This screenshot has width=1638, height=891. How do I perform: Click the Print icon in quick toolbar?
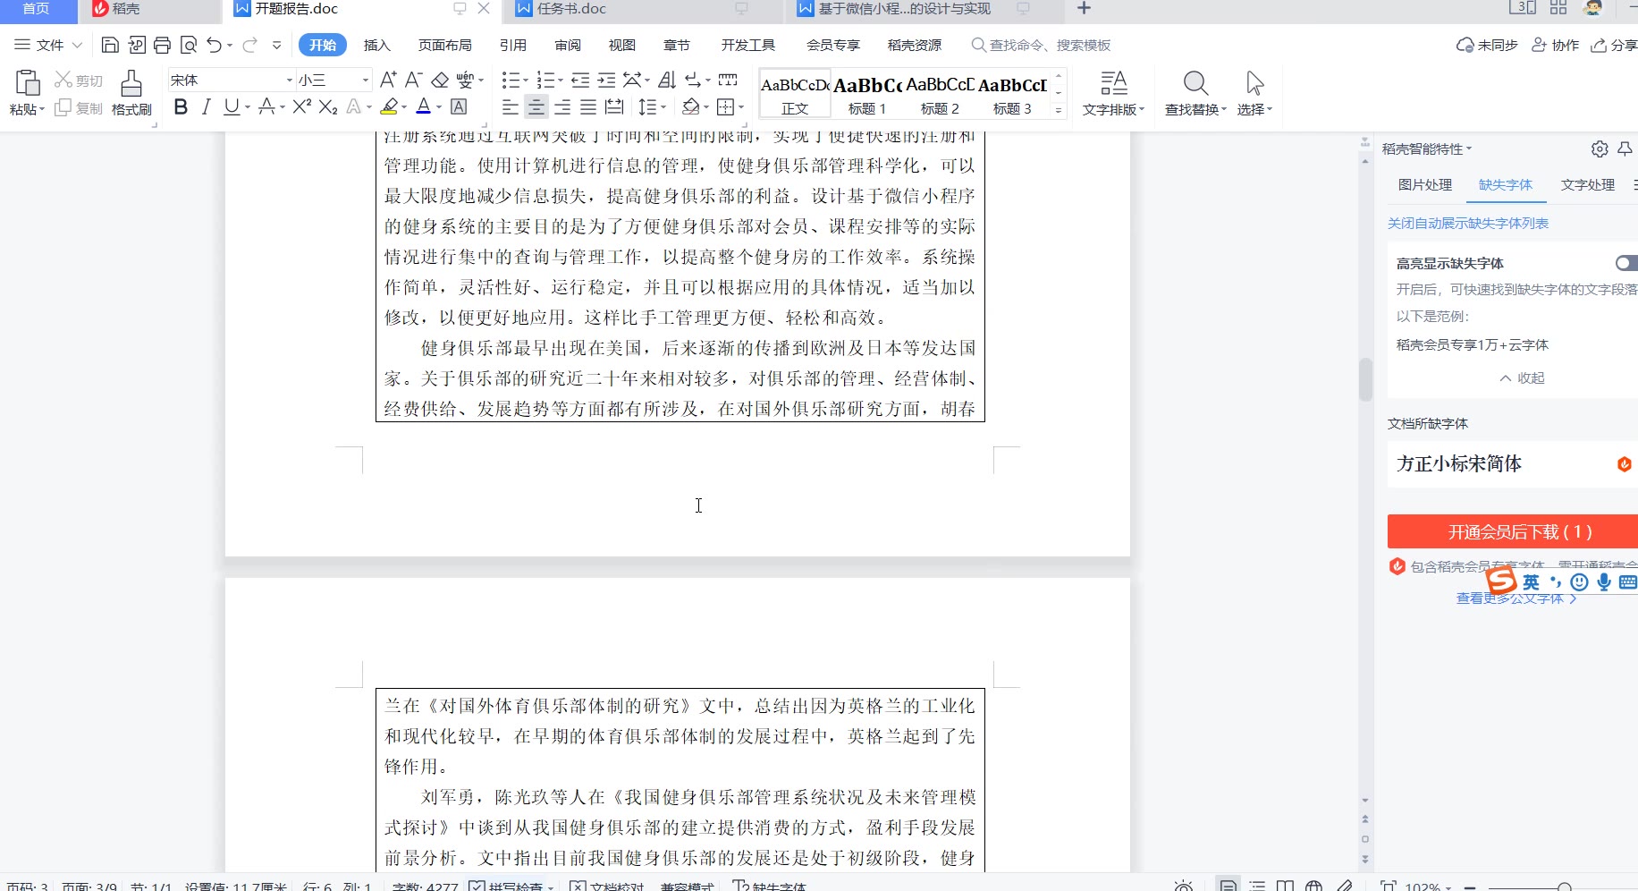pyautogui.click(x=162, y=45)
